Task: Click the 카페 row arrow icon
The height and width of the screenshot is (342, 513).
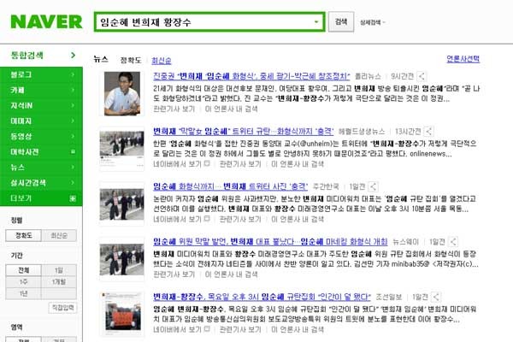Action: click(73, 90)
